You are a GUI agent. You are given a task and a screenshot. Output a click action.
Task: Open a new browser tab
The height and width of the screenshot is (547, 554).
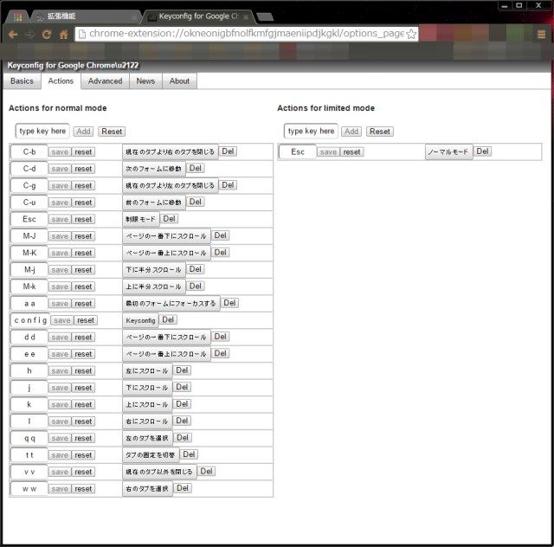click(265, 16)
